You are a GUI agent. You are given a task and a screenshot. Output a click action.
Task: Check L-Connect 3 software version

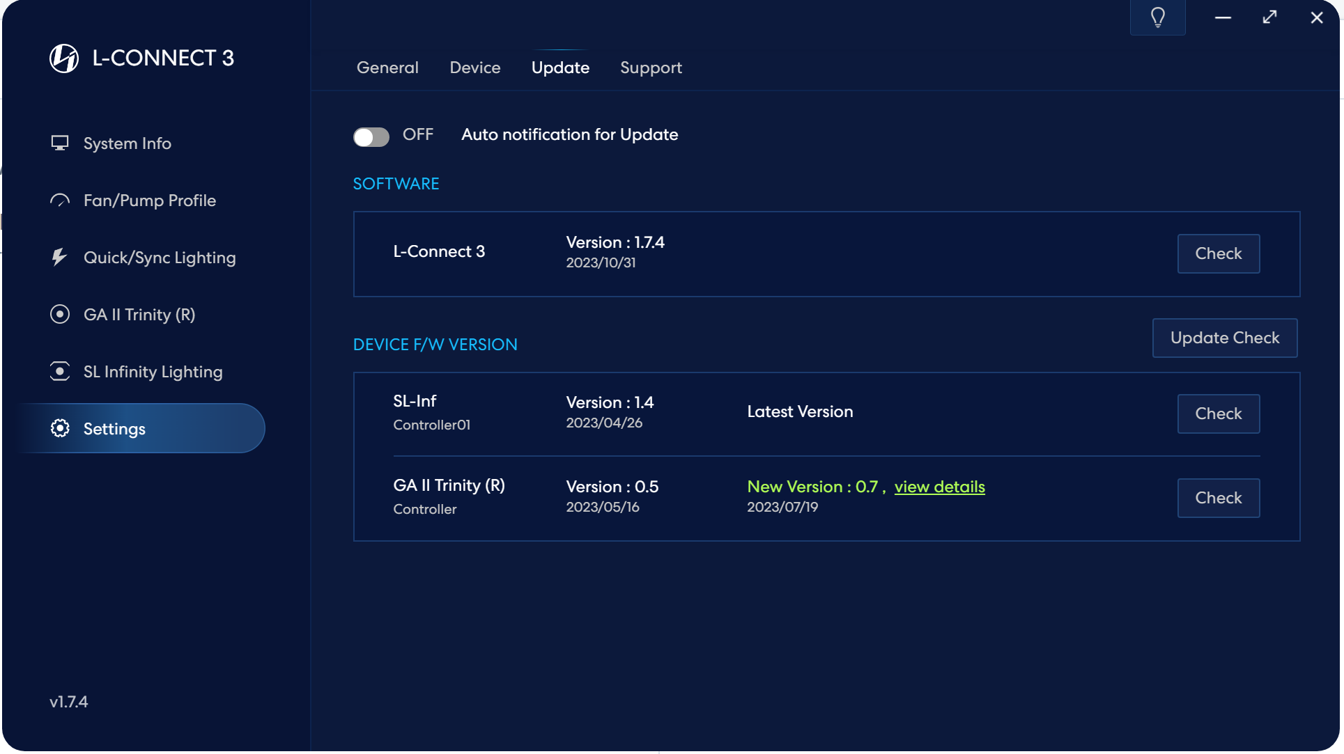tap(1218, 253)
